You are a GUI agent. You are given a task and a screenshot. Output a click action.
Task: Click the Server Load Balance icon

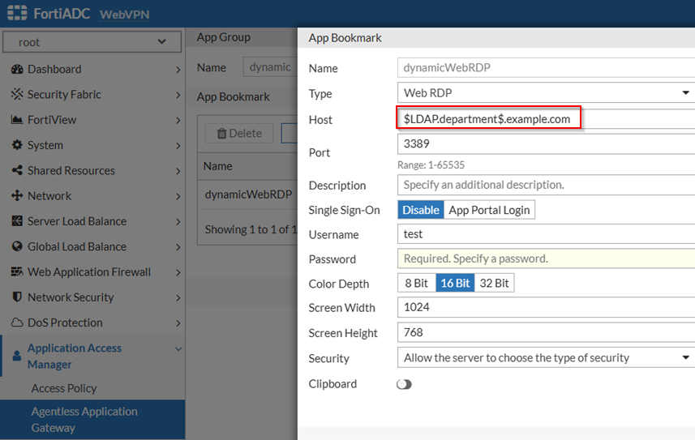coord(16,221)
